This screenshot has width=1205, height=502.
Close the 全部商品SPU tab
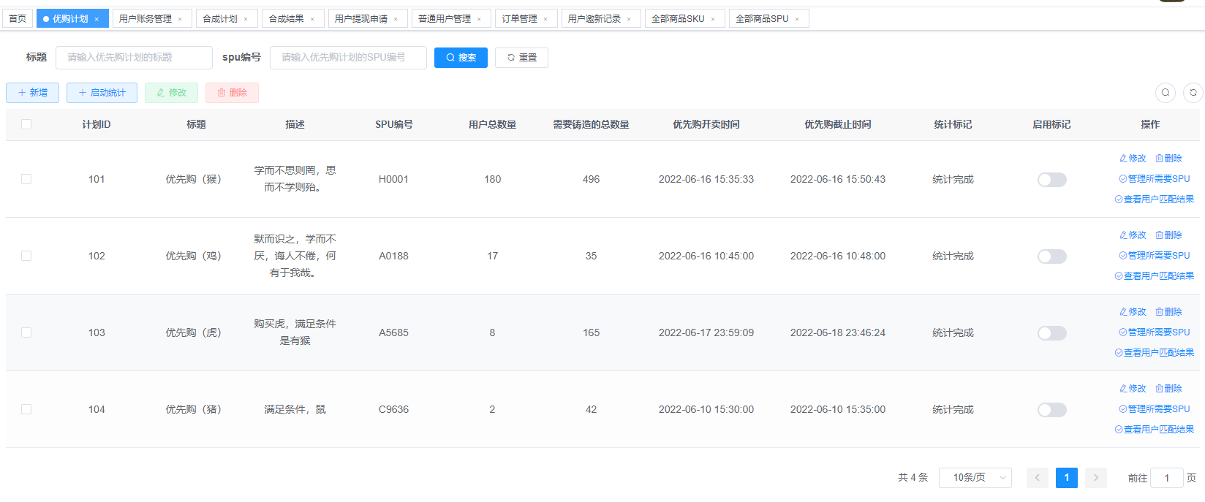[797, 19]
